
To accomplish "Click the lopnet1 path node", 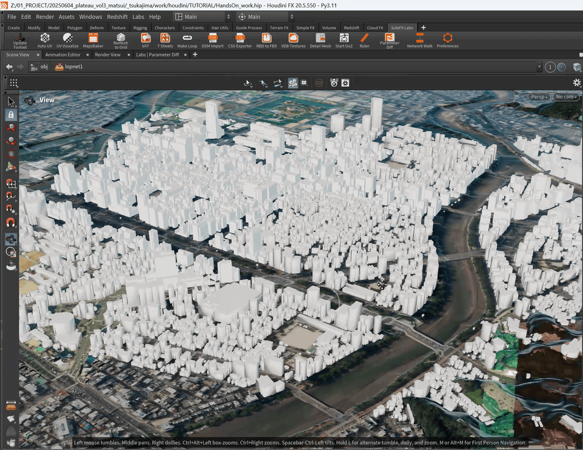I will pos(73,66).
